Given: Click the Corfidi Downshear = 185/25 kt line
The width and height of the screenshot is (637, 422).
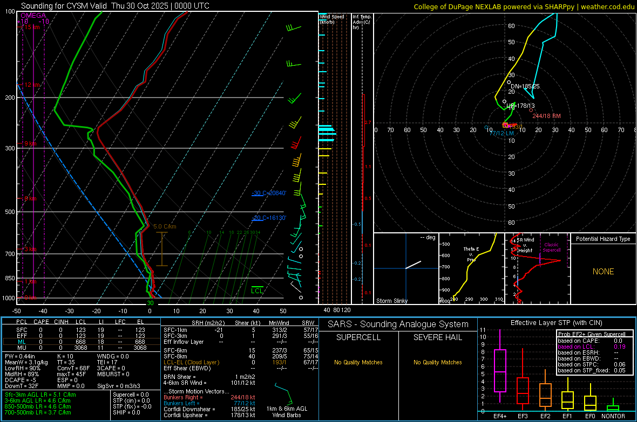Looking at the screenshot, I should click(209, 409).
